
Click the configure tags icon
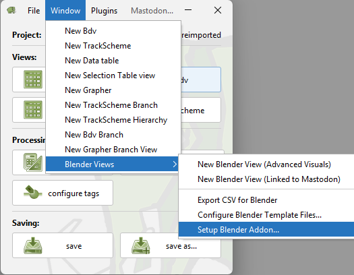click(33, 192)
